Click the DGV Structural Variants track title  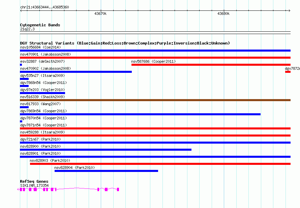point(125,43)
